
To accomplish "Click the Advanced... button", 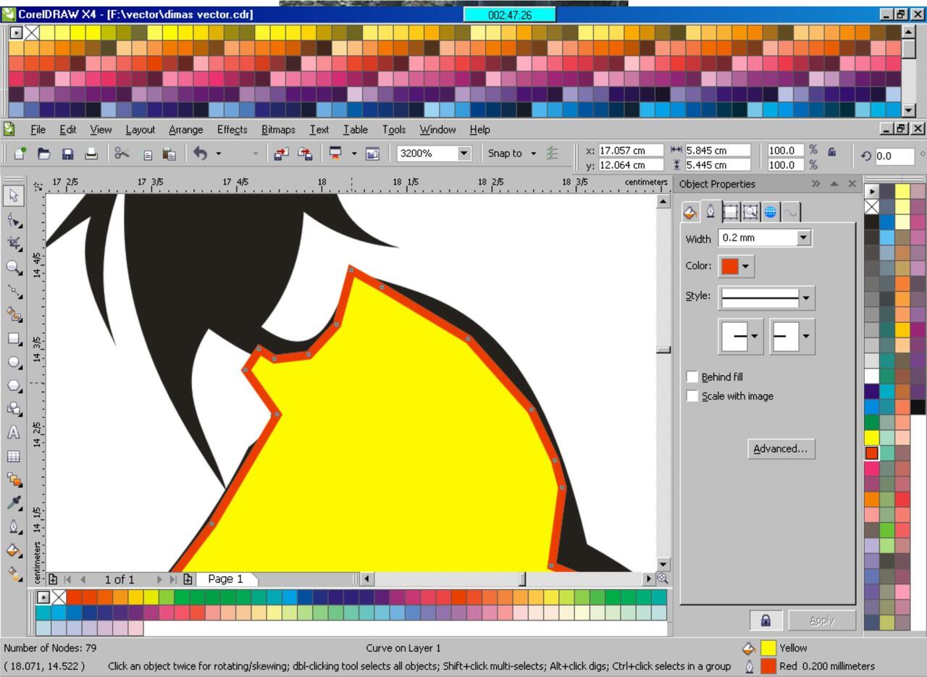I will (780, 449).
